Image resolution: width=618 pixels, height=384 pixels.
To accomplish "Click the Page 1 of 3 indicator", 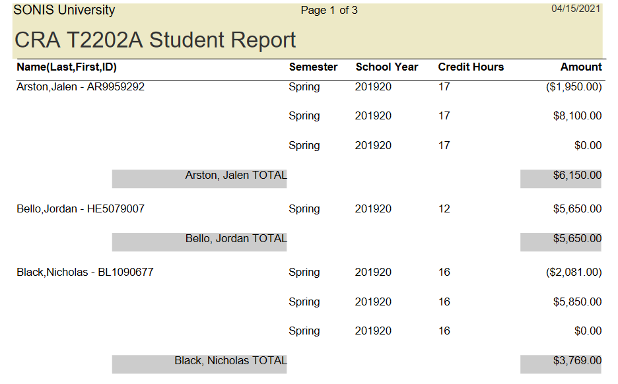I will [329, 11].
